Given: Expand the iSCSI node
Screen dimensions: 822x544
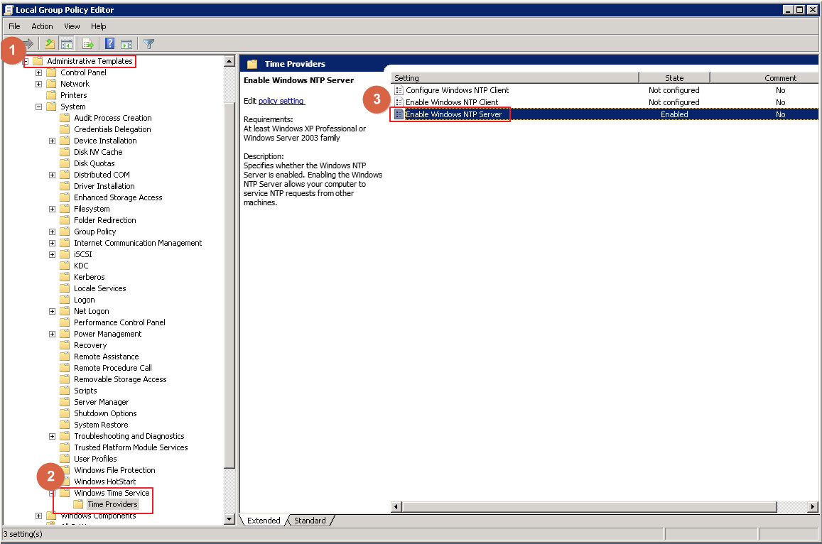Looking at the screenshot, I should point(53,255).
